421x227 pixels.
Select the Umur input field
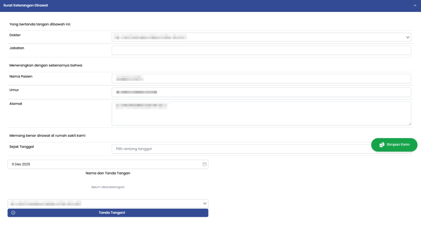coord(261,92)
